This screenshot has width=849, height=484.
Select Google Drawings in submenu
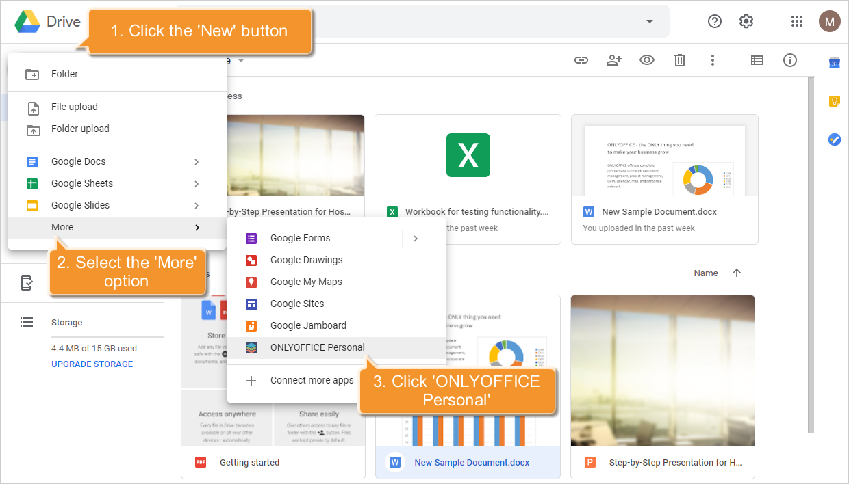(x=336, y=260)
